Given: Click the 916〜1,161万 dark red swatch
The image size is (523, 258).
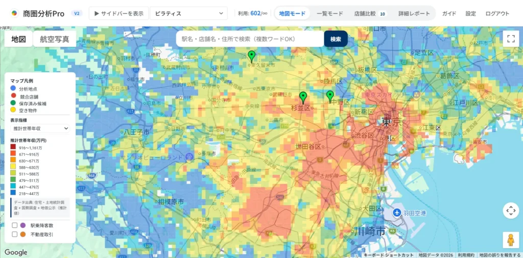Looking at the screenshot, I should 13,147.
